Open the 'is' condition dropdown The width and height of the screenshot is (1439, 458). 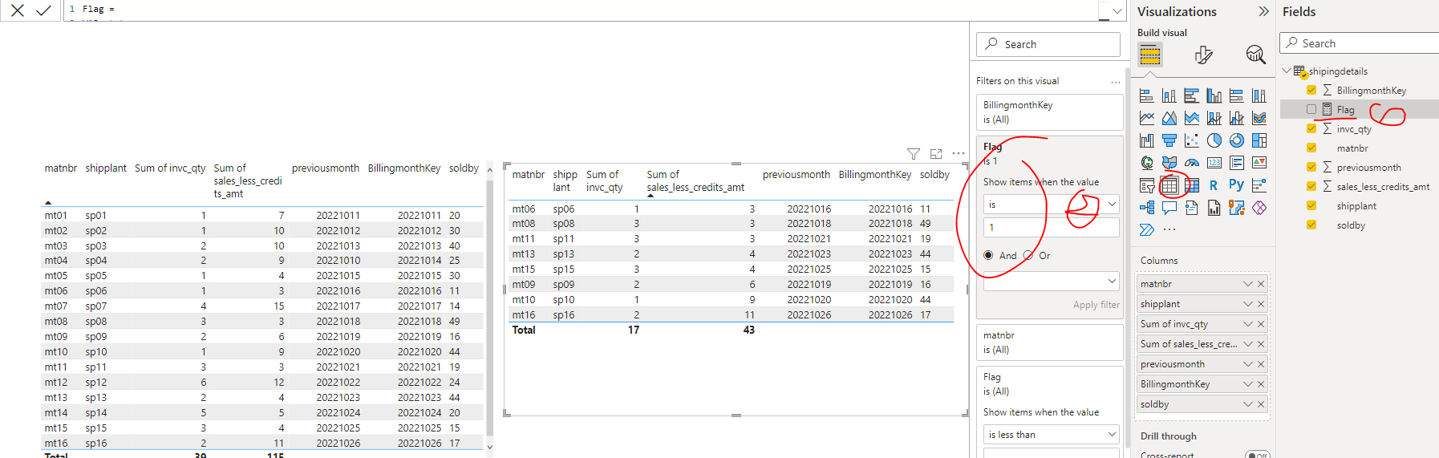click(x=1051, y=205)
